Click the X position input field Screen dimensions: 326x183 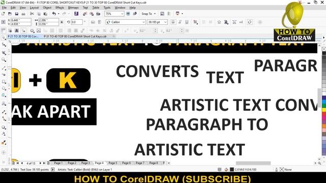[21, 20]
